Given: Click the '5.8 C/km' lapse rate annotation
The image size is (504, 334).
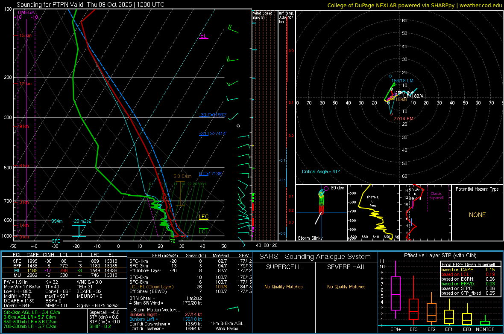Looking at the screenshot, I should click(x=182, y=176).
